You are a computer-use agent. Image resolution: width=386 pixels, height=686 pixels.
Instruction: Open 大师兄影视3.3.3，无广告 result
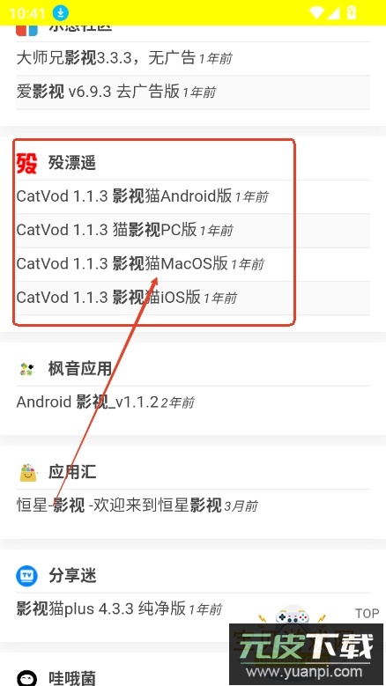(x=124, y=58)
